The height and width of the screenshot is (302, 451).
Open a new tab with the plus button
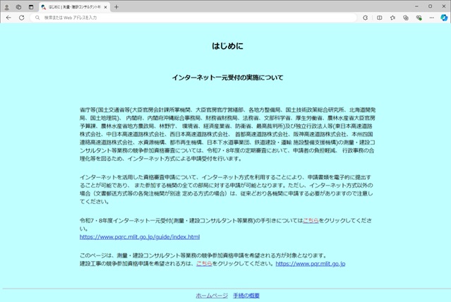[x=116, y=7]
